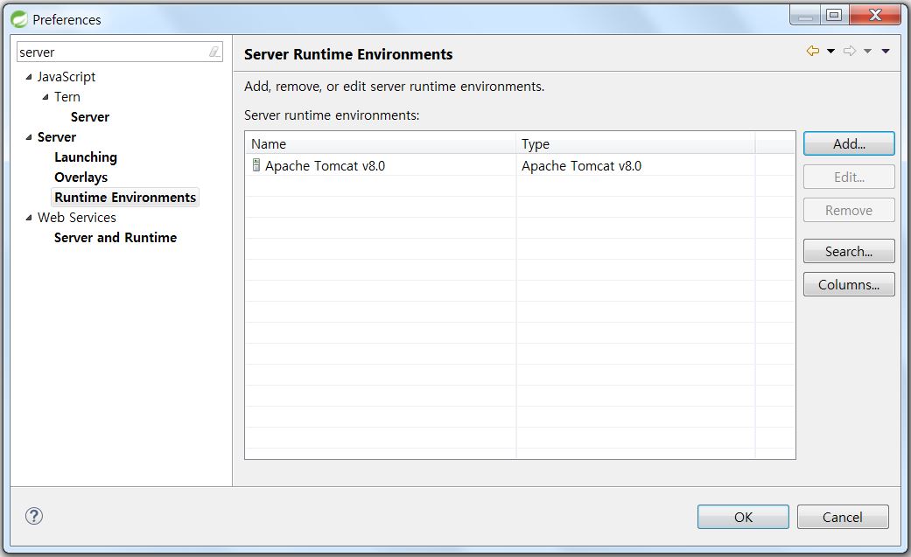The image size is (911, 557).
Task: Select Tern in preferences tree
Action: [x=67, y=97]
